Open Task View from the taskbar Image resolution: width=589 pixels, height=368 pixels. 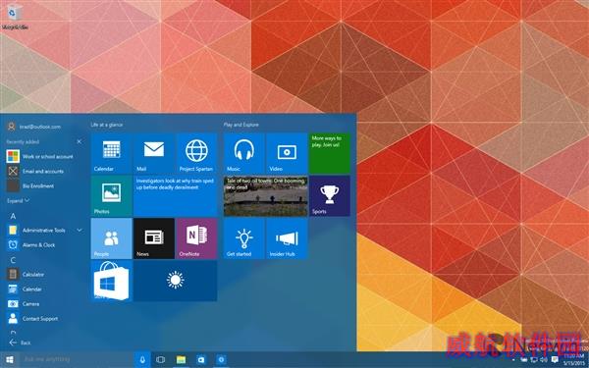click(x=160, y=360)
